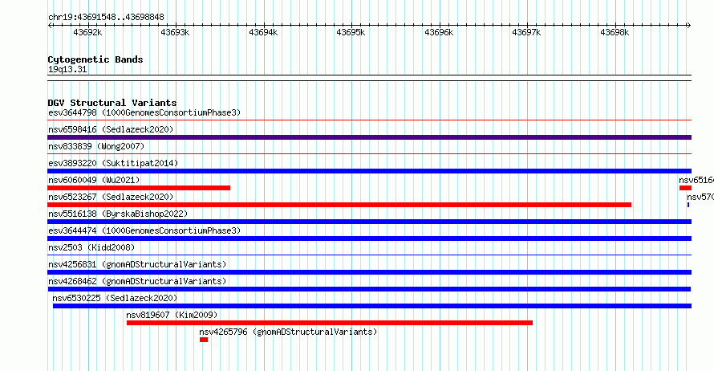714x371 pixels.
Task: Click the esv3893220 (Suktitipat2014) label
Action: (x=113, y=163)
